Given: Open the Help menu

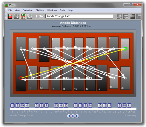Looking at the screenshot, I should [70, 10].
